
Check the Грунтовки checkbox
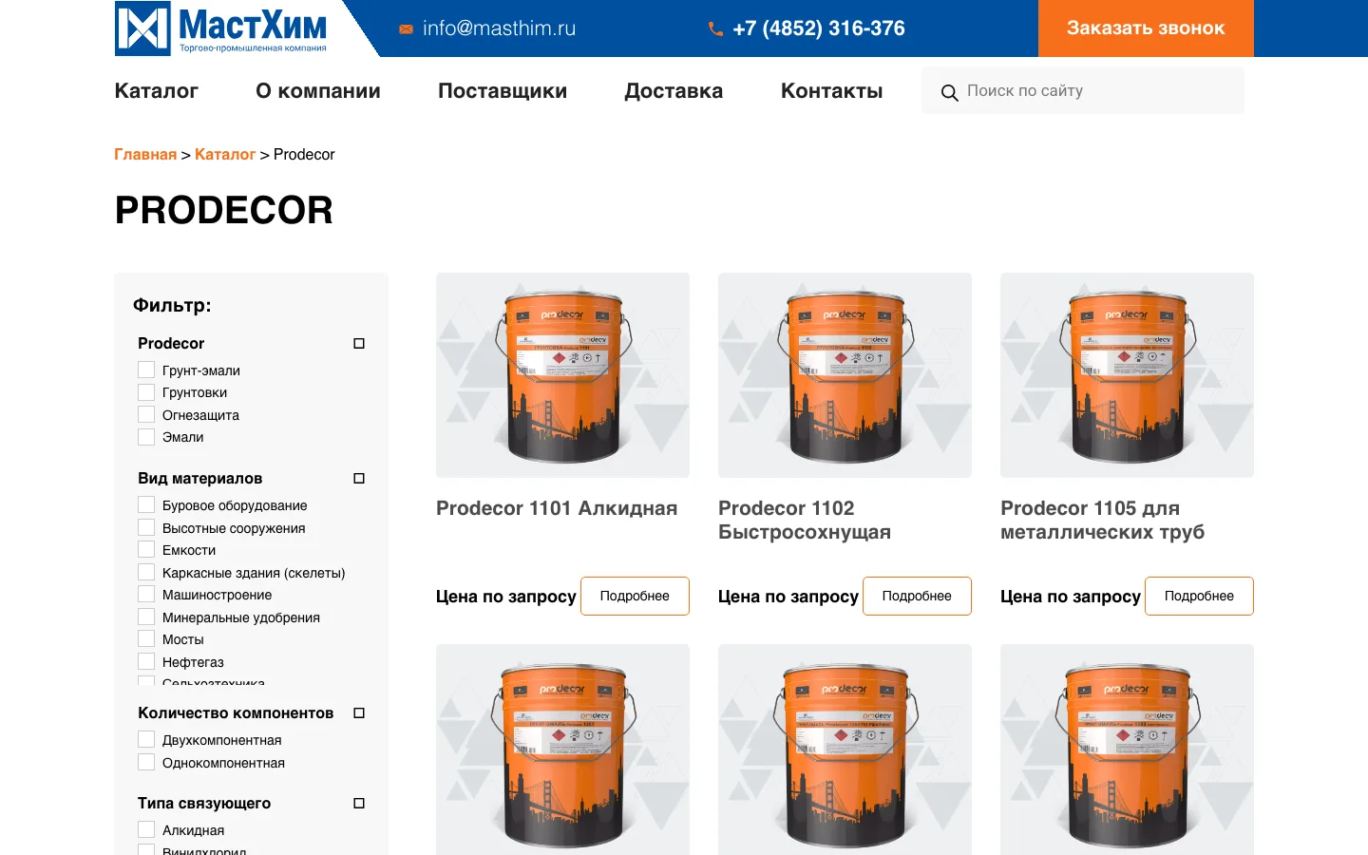(146, 392)
